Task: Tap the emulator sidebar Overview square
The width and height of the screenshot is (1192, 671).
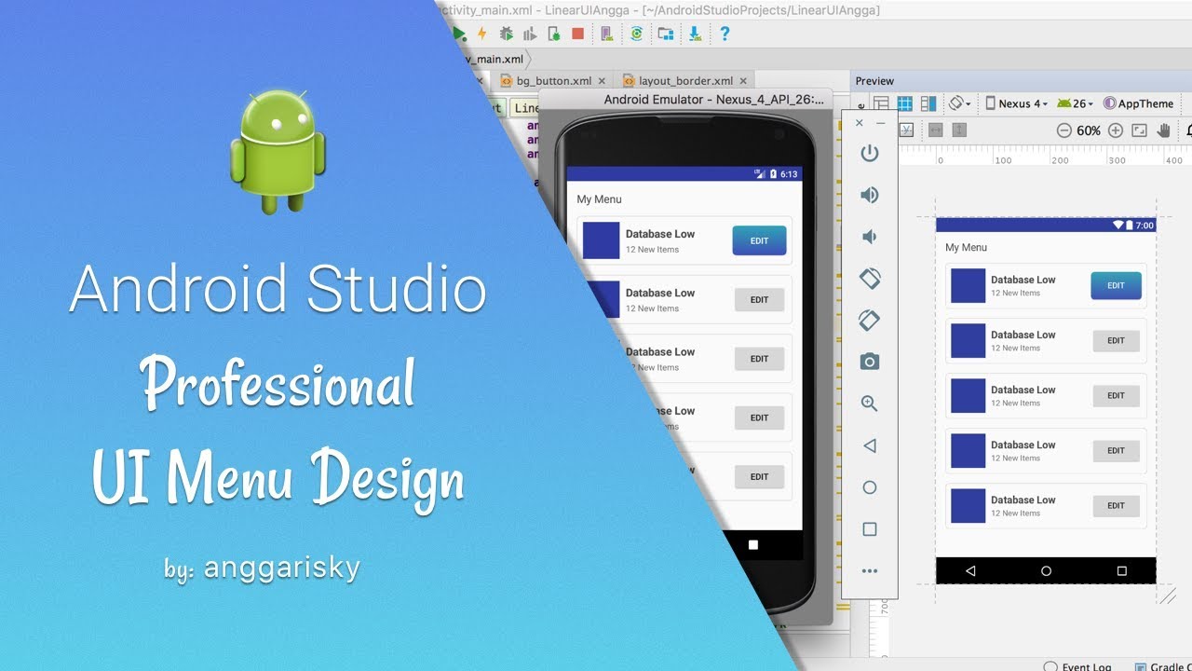Action: pyautogui.click(x=870, y=529)
